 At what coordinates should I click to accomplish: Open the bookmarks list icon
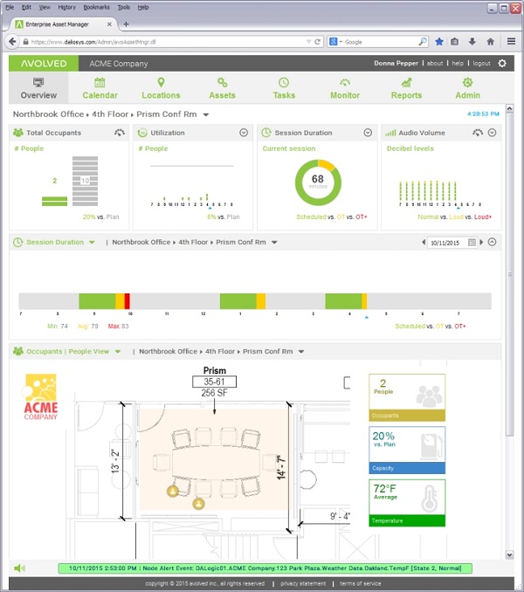click(x=454, y=42)
